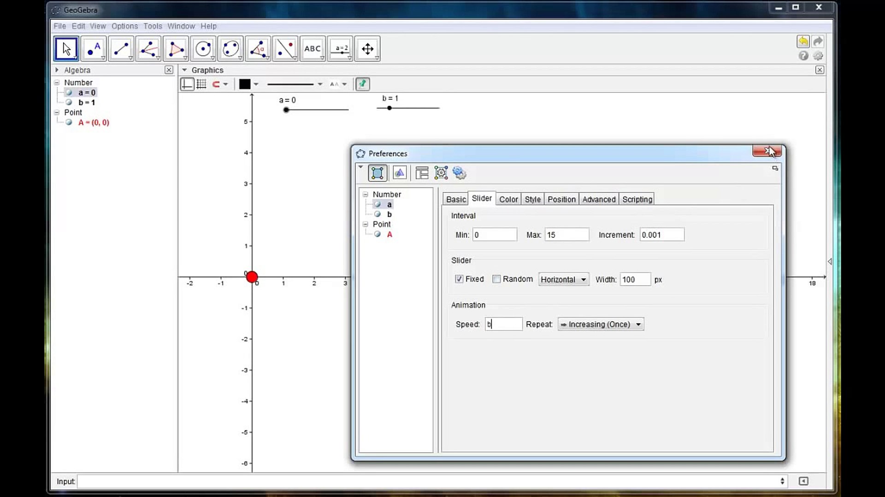Toggle grid display in Graphics stylebar
This screenshot has height=497, width=885.
(201, 84)
